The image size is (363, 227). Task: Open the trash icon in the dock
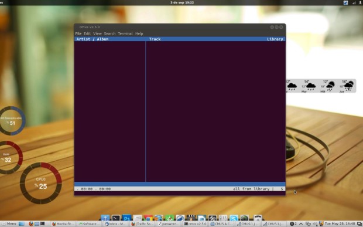click(x=258, y=218)
